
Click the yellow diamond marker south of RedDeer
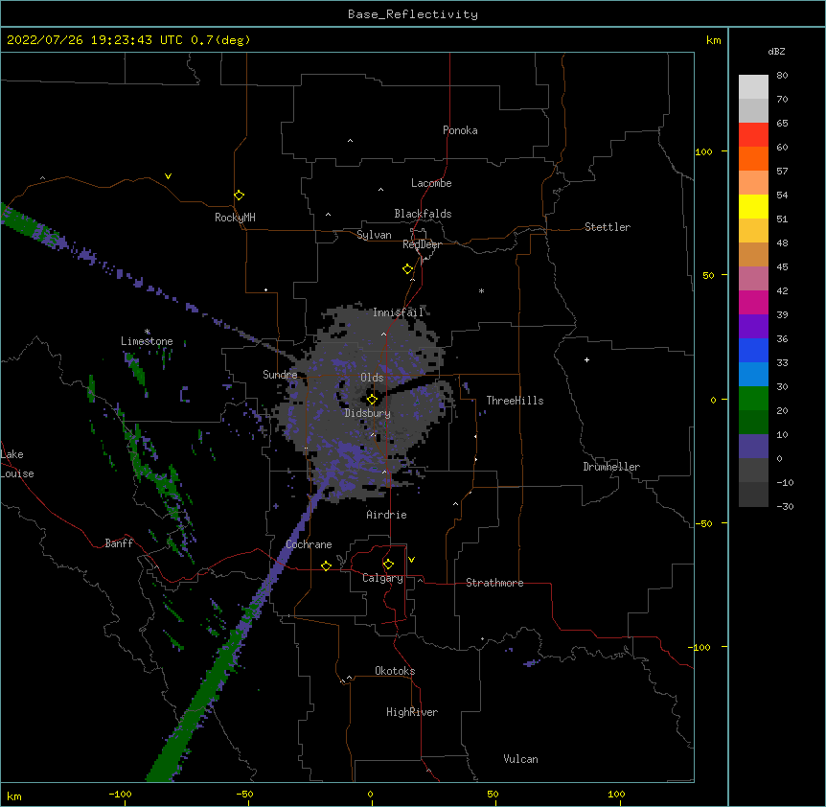pos(407,268)
